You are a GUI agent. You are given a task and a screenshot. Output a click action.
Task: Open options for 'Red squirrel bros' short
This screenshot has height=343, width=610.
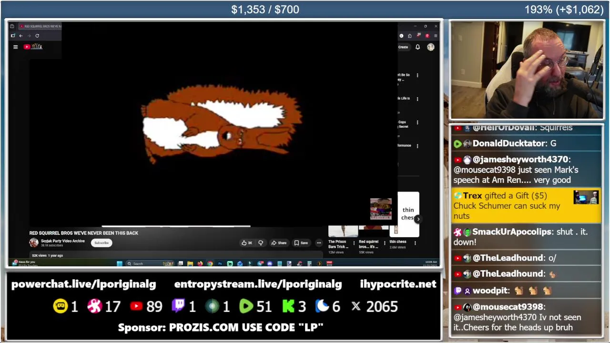coord(385,243)
